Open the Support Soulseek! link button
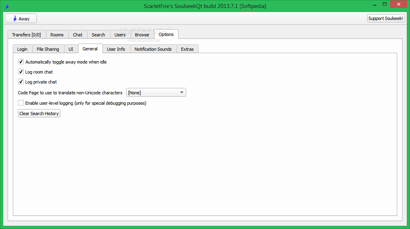This screenshot has width=410, height=229. pyautogui.click(x=386, y=18)
